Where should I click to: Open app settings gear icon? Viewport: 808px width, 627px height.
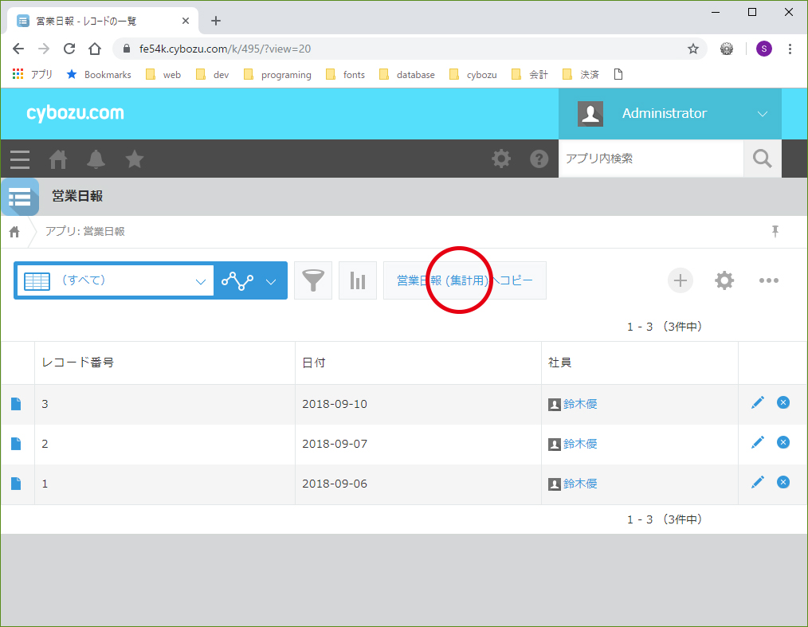pos(724,280)
